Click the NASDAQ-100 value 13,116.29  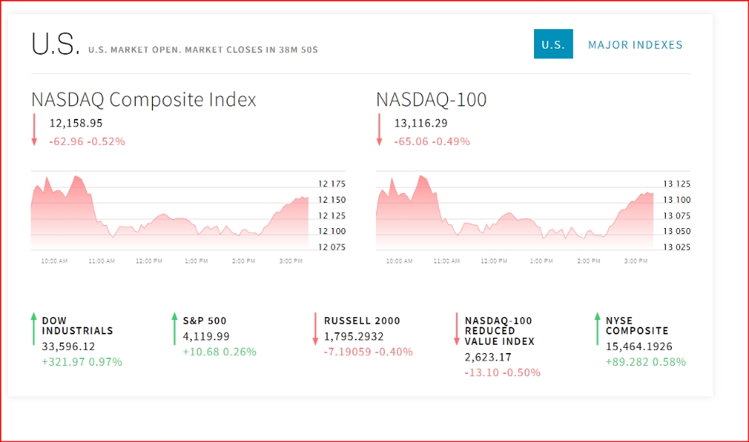coord(421,123)
